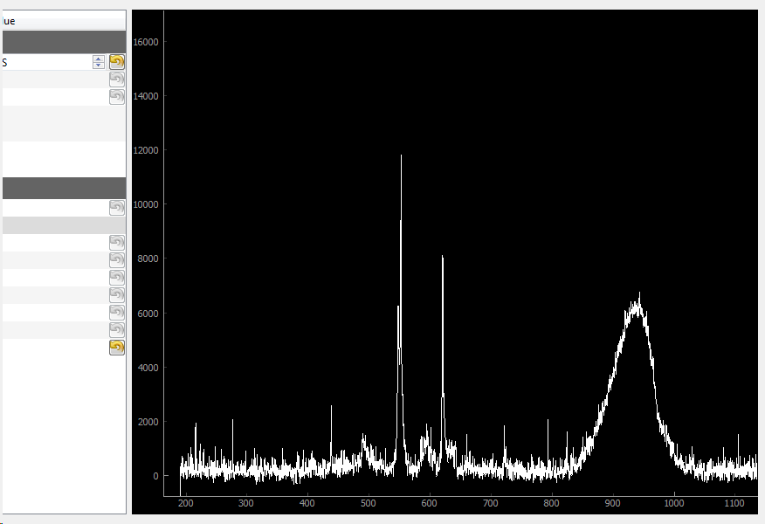Click the second reset icon below the light gray subheader
This screenshot has width=765, height=524.
[117, 260]
